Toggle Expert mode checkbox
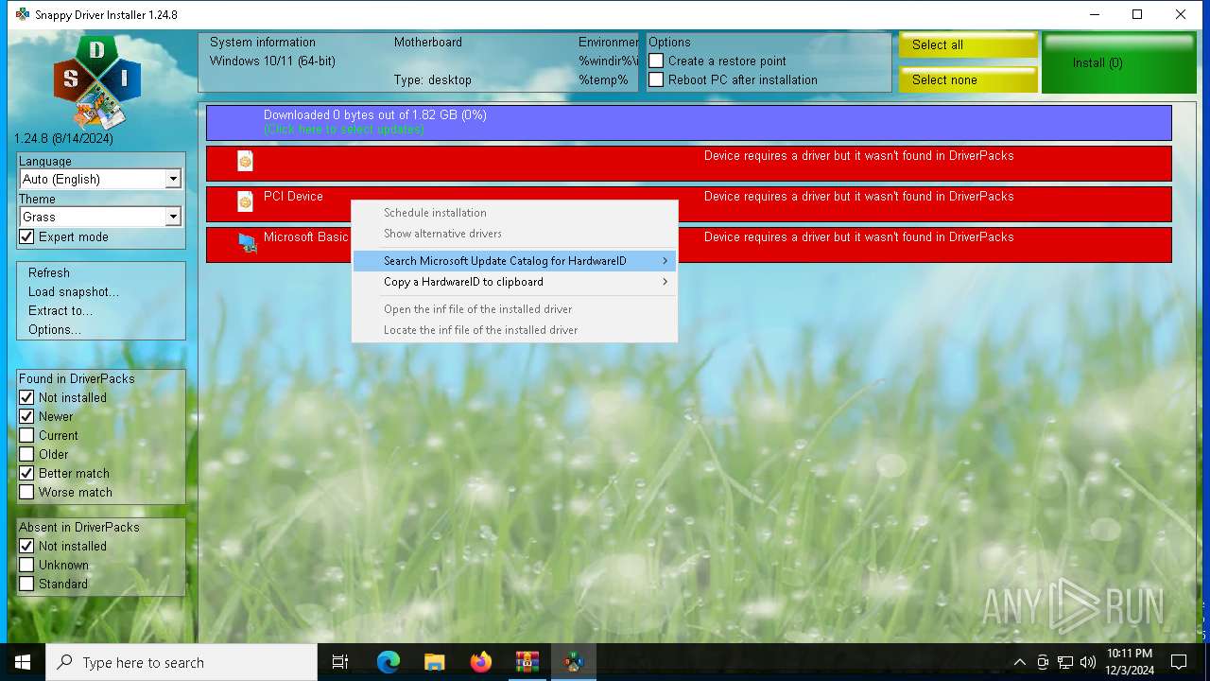1210x681 pixels. [x=26, y=236]
